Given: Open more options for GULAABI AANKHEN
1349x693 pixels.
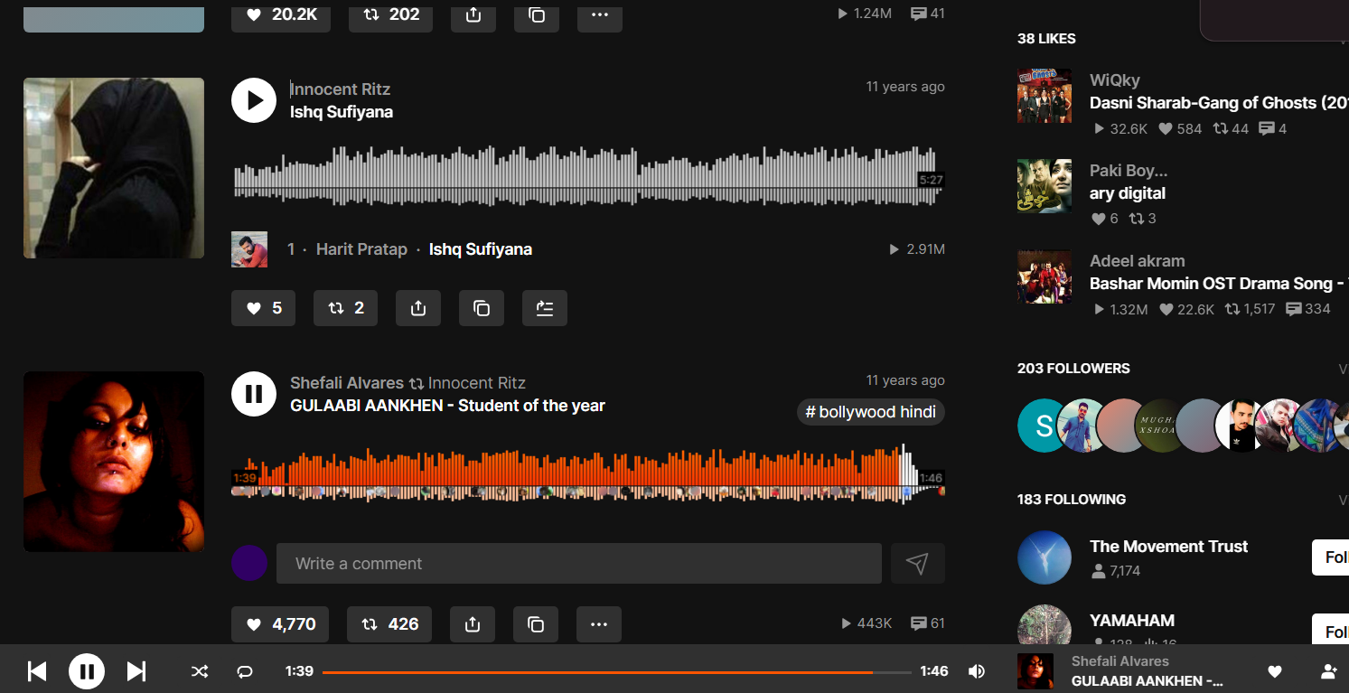Looking at the screenshot, I should [599, 624].
